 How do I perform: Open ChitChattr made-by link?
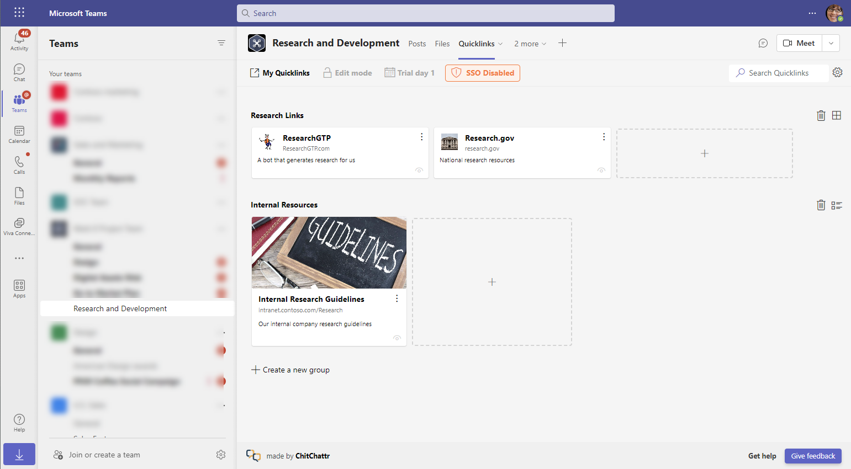313,456
